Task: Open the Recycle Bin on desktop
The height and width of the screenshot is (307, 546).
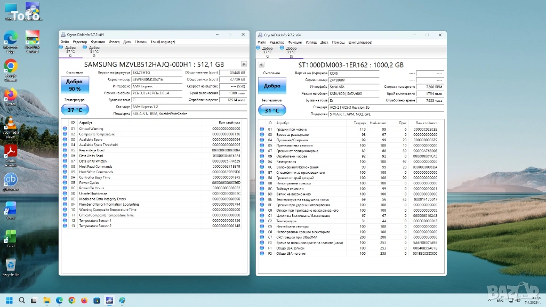Action: (x=10, y=265)
